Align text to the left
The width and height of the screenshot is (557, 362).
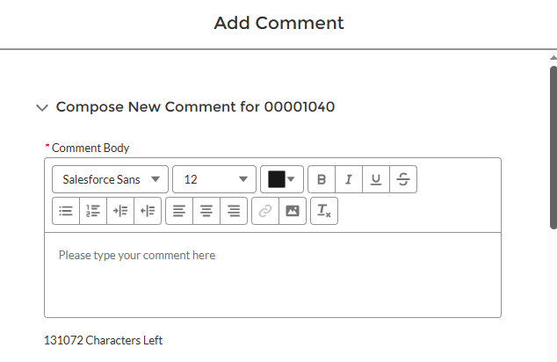(x=179, y=211)
